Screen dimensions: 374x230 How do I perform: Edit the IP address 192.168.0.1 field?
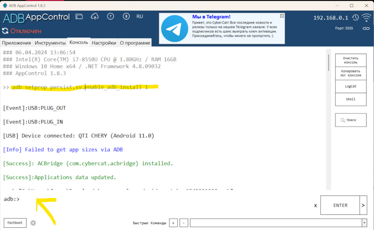[331, 18]
